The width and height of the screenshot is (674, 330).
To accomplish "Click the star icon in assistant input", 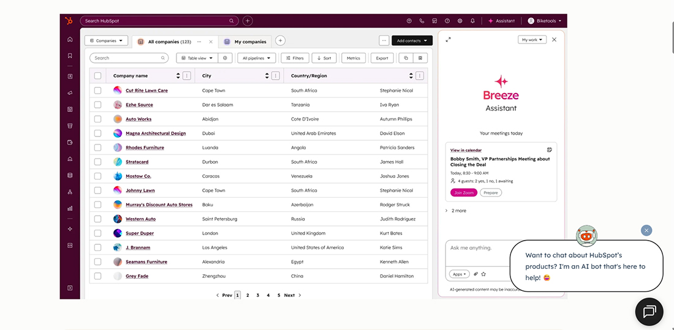I will tap(483, 274).
